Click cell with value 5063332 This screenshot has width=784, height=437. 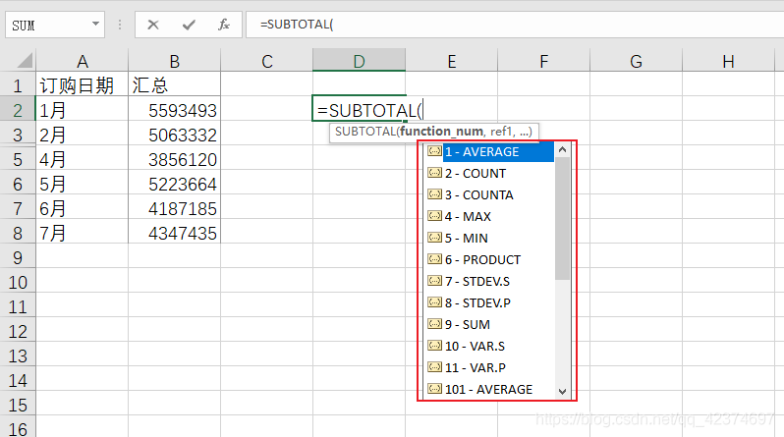175,135
